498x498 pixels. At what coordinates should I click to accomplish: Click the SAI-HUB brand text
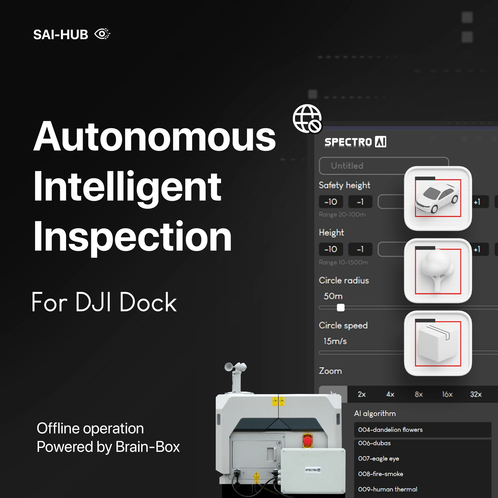click(x=61, y=34)
